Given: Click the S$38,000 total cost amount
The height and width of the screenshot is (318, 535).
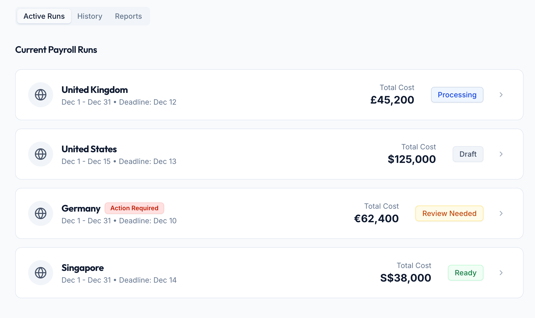Looking at the screenshot, I should coord(405,278).
